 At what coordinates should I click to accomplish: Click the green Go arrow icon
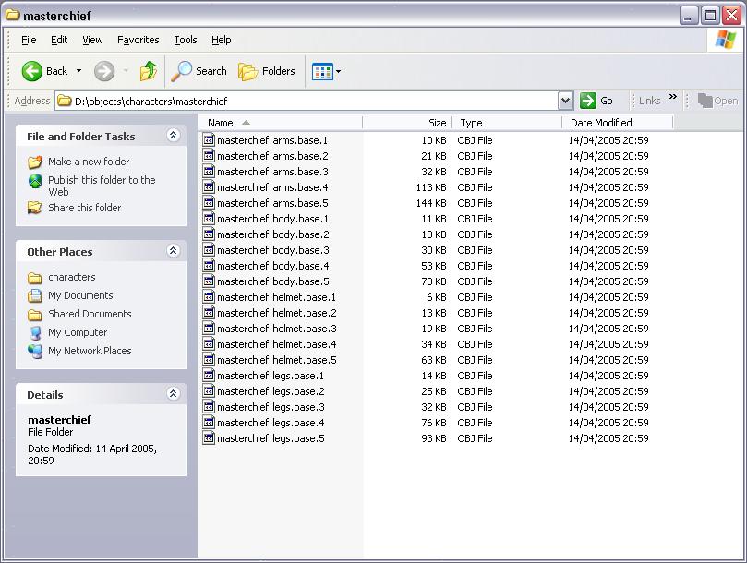point(588,101)
